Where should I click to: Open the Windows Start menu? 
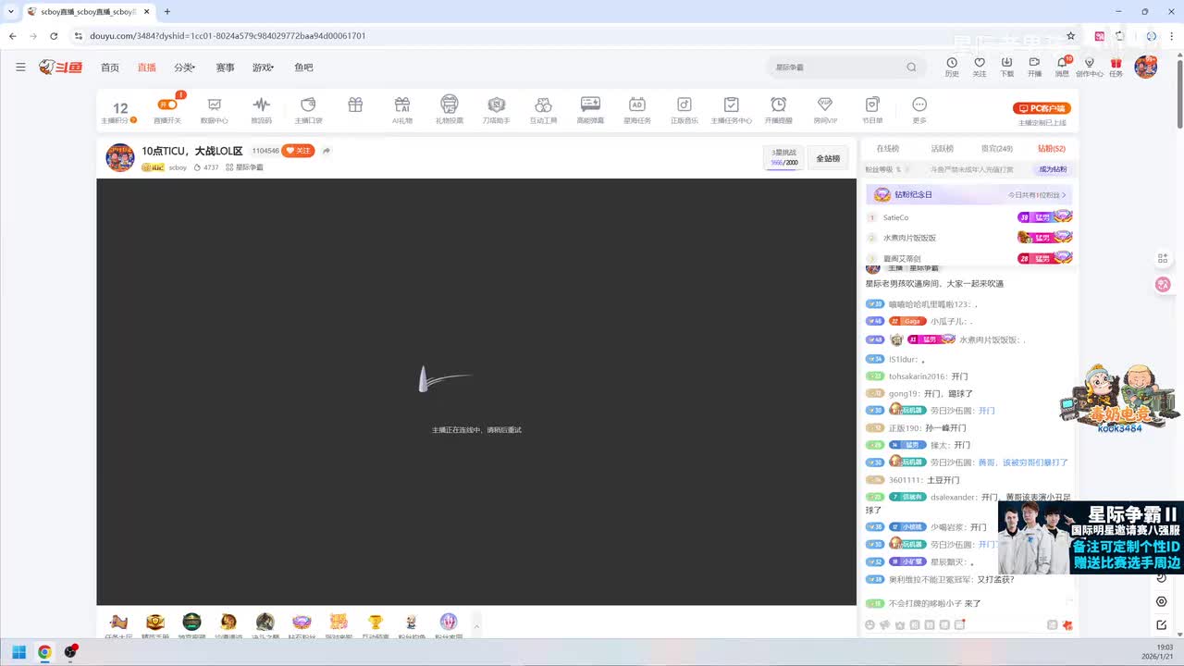click(18, 652)
